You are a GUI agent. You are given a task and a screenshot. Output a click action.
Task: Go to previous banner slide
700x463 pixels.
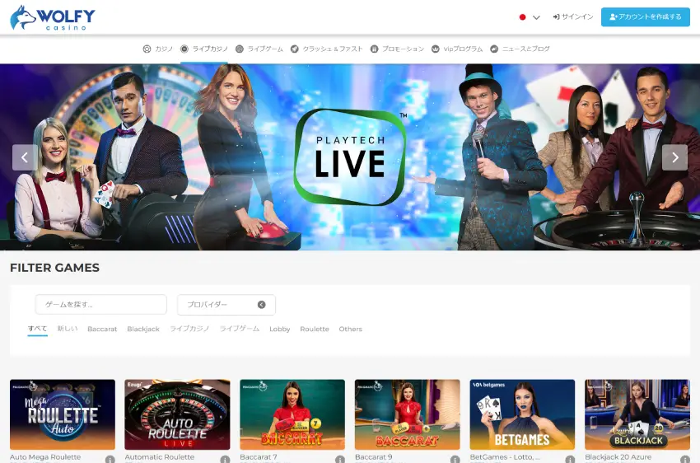(25, 157)
